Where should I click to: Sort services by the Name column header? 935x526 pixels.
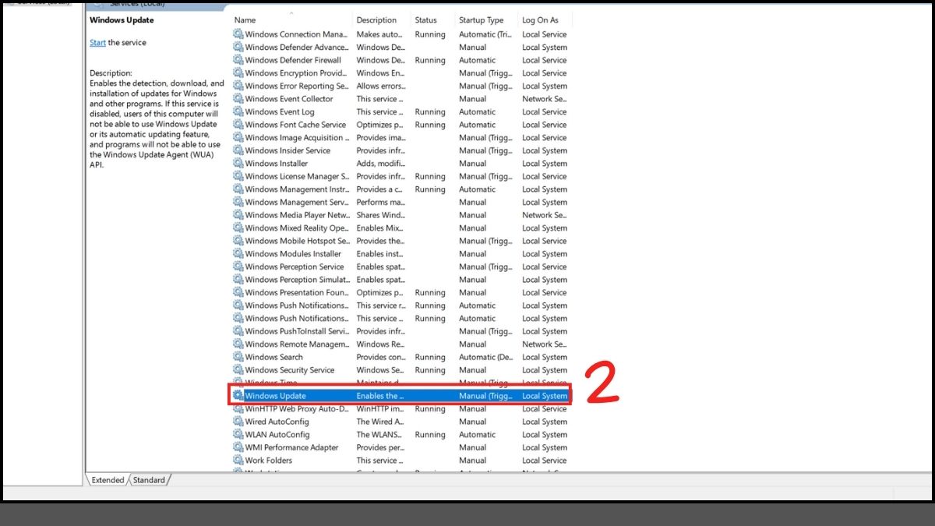[x=246, y=19]
